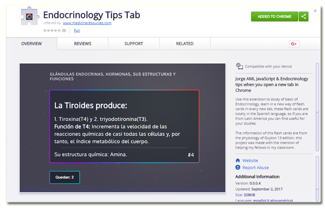Switch to the REVIEWS tab
325x208 pixels.
[x=82, y=44]
